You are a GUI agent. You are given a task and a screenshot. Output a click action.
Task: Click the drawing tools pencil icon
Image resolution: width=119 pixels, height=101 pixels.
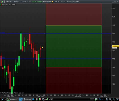point(2,99)
